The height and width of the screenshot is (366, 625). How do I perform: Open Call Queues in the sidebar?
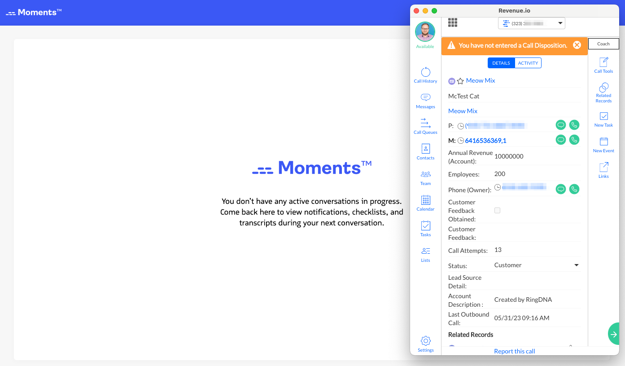click(x=425, y=126)
